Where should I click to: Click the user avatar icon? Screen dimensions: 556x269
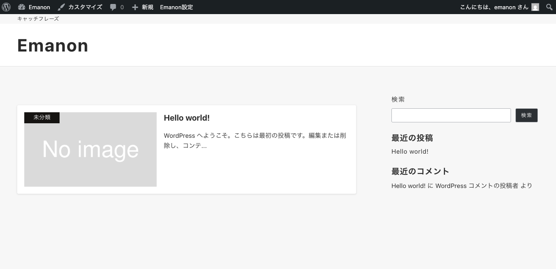(x=535, y=7)
